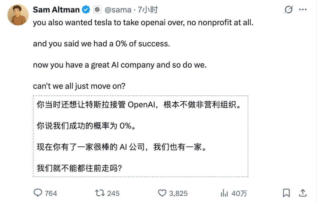318x203 pixels.
Task: Open Sam Altman's profile avatar
Action: pos(18,15)
